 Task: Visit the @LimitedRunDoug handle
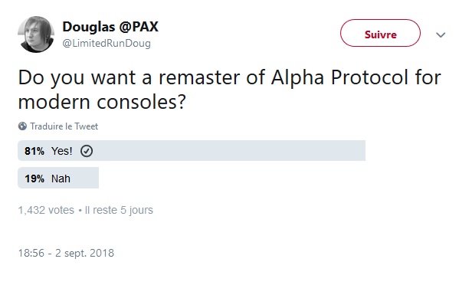tap(107, 44)
